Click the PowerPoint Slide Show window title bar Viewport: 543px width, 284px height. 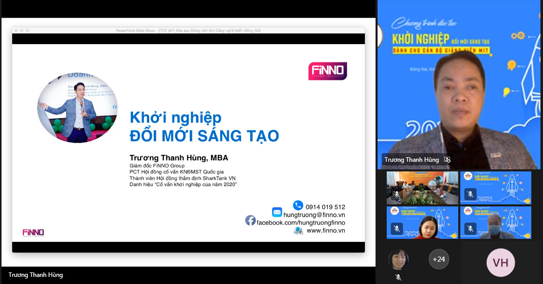click(x=188, y=30)
